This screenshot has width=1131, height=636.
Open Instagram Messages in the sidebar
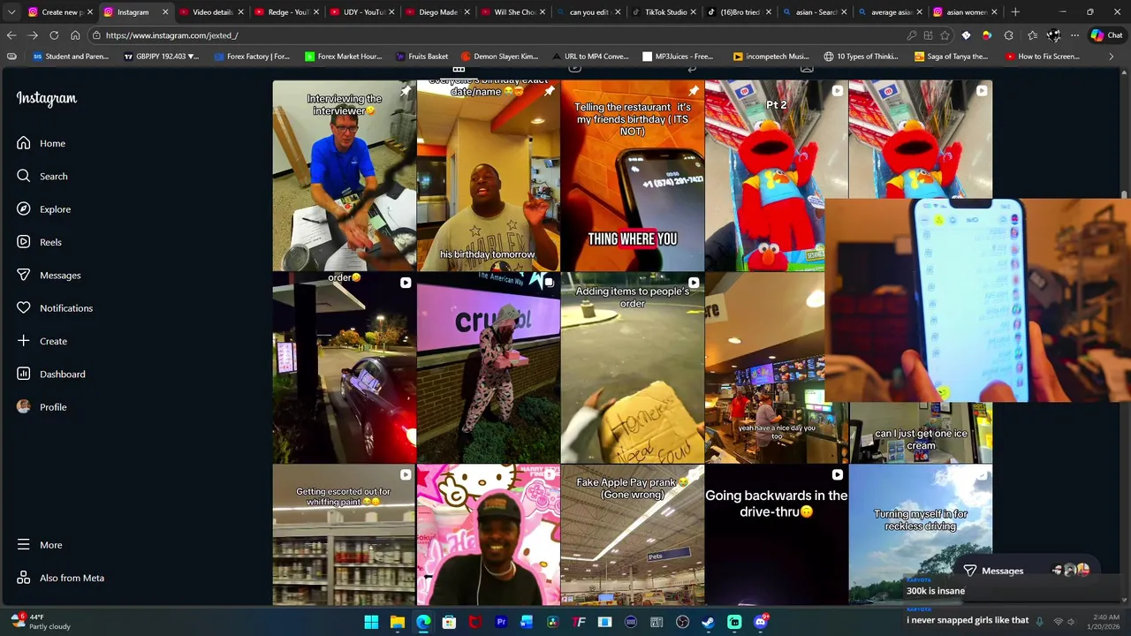(49, 275)
